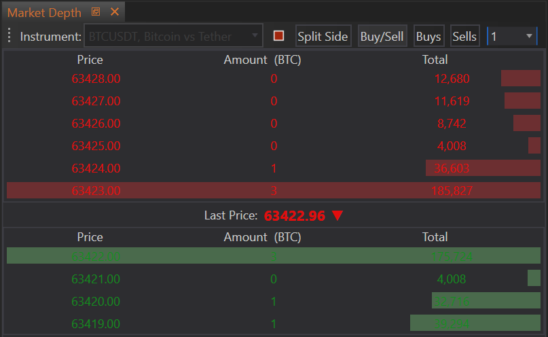Close the Market Depth panel tab
The height and width of the screenshot is (337, 548).
(114, 12)
